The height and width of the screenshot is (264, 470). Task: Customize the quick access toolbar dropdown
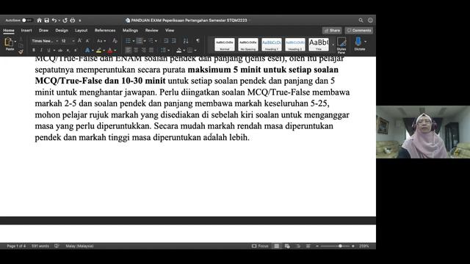tap(80, 21)
